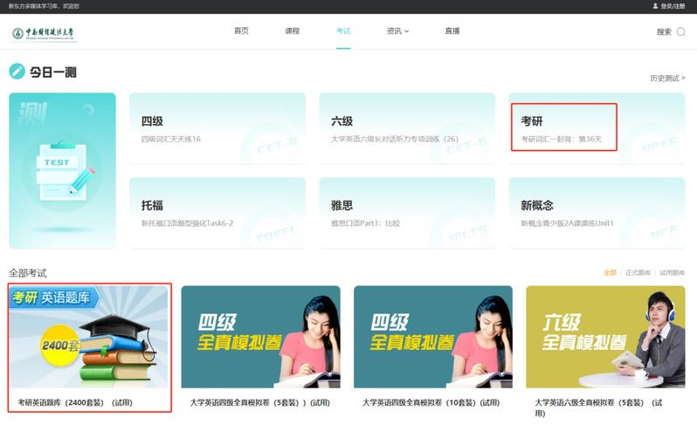This screenshot has width=697, height=425.
Task: Open the 雅思 speaking Part3 card
Action: tap(407, 213)
